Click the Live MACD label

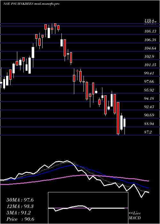pos(135,216)
